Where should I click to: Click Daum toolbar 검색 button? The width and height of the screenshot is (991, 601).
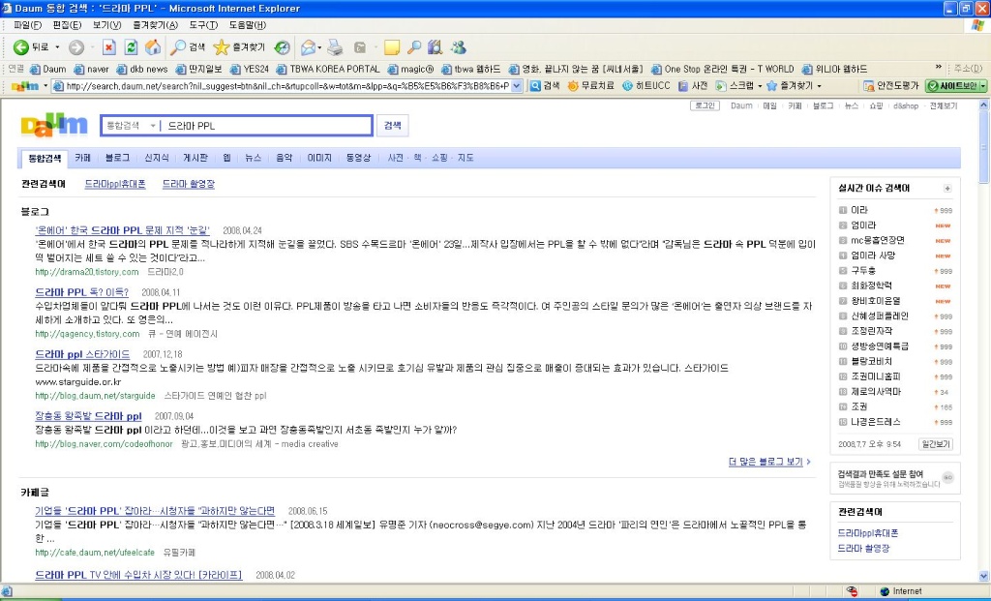545,85
